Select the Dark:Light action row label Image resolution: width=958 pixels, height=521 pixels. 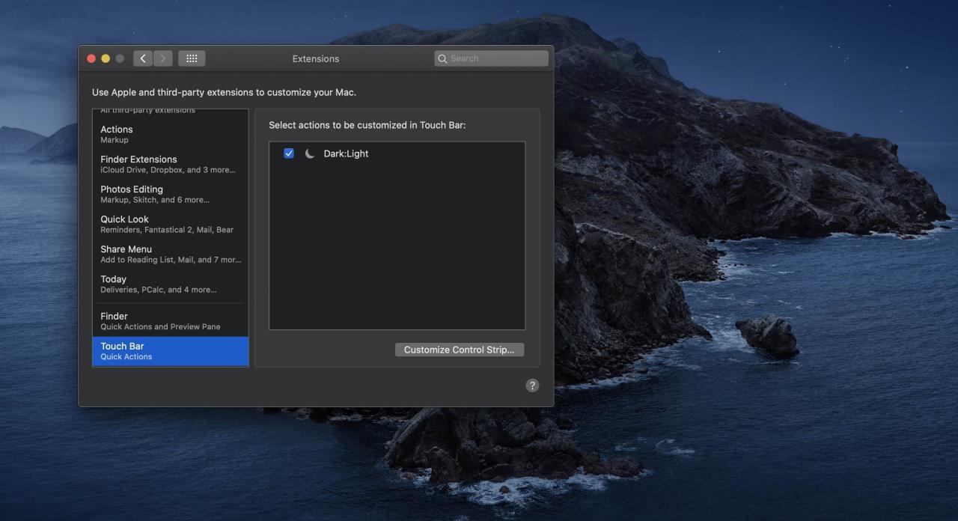click(346, 153)
